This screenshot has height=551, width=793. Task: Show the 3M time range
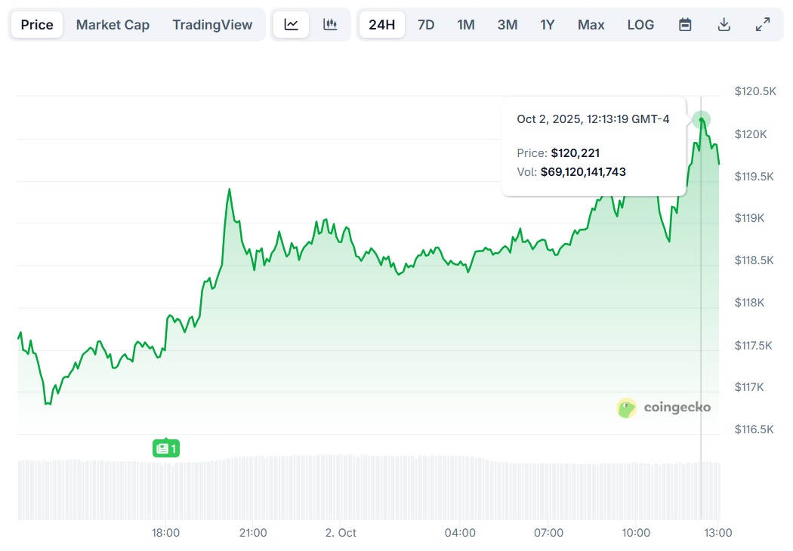coord(508,24)
